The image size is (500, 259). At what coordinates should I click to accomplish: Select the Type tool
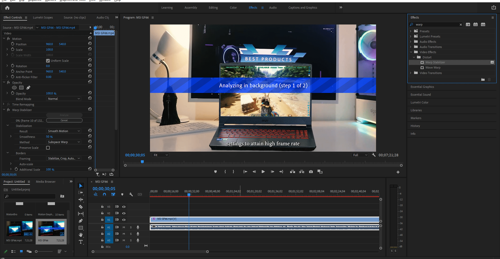click(x=81, y=242)
